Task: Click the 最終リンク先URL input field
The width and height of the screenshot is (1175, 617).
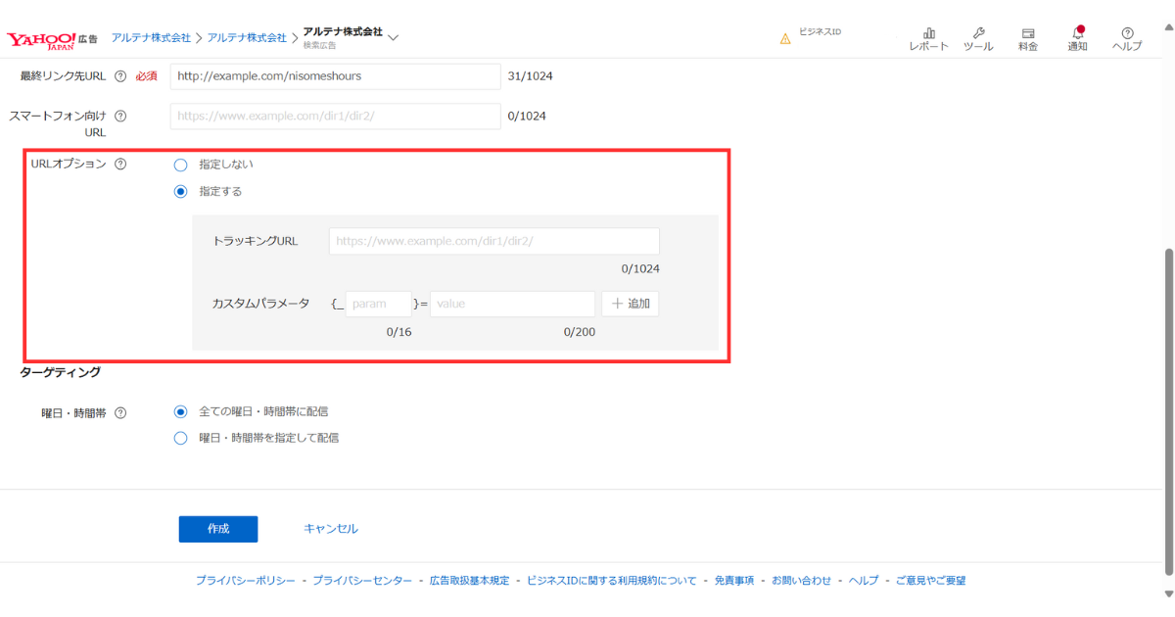Action: pyautogui.click(x=335, y=76)
